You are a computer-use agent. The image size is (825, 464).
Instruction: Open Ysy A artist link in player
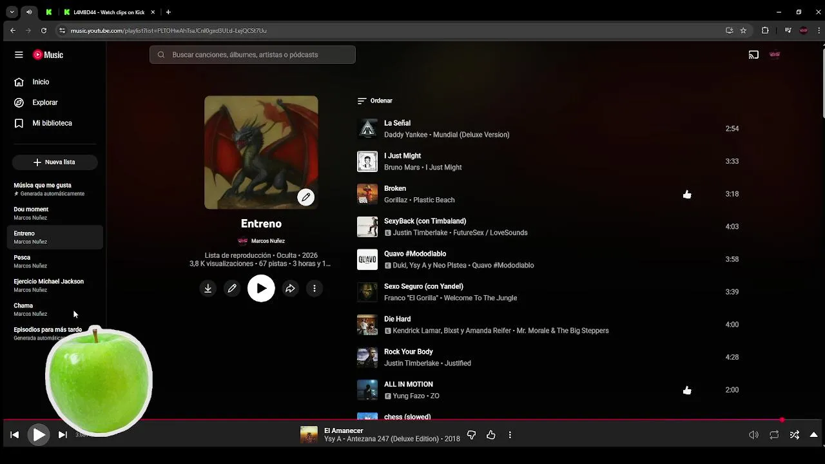pos(333,439)
